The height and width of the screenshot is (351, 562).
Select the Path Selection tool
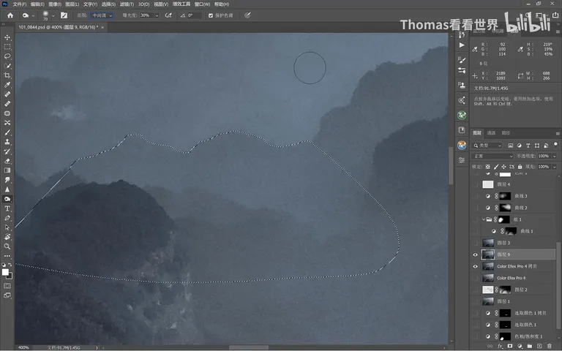(x=7, y=227)
